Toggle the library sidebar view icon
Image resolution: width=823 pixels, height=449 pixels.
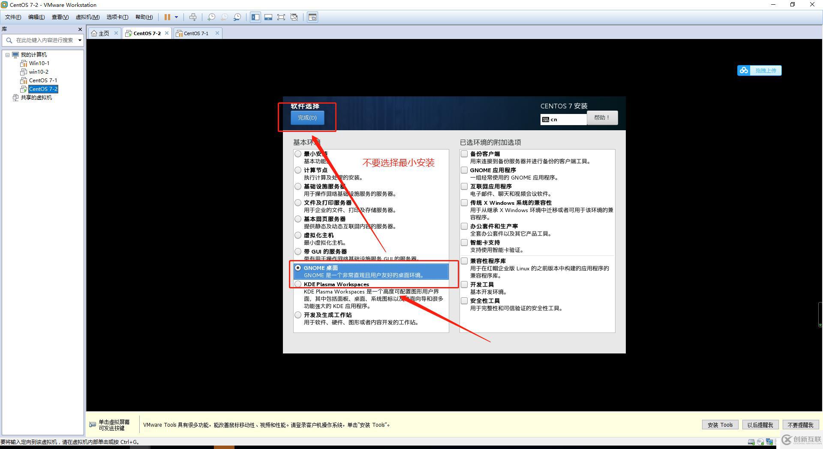[255, 17]
